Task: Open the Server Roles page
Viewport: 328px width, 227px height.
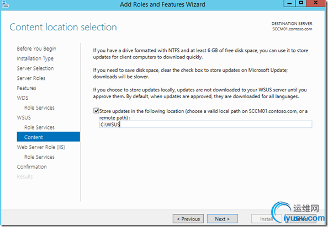Action: 31,78
